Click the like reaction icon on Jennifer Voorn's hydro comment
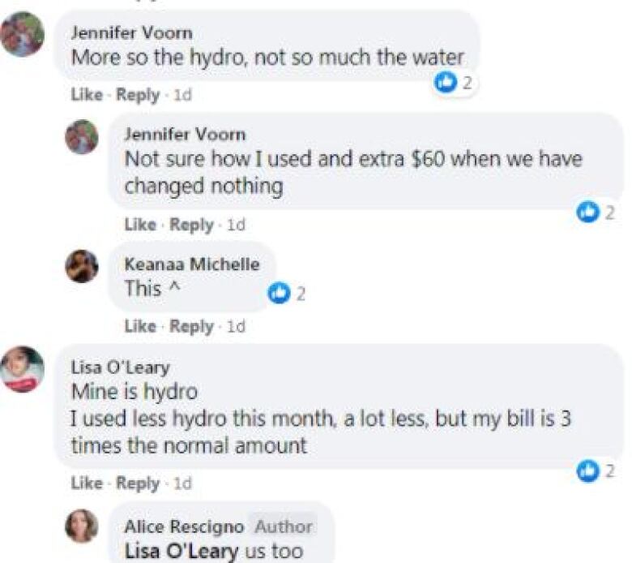The height and width of the screenshot is (563, 632). [x=445, y=82]
